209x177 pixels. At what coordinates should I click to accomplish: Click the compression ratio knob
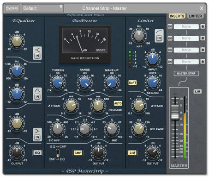pos(85,129)
